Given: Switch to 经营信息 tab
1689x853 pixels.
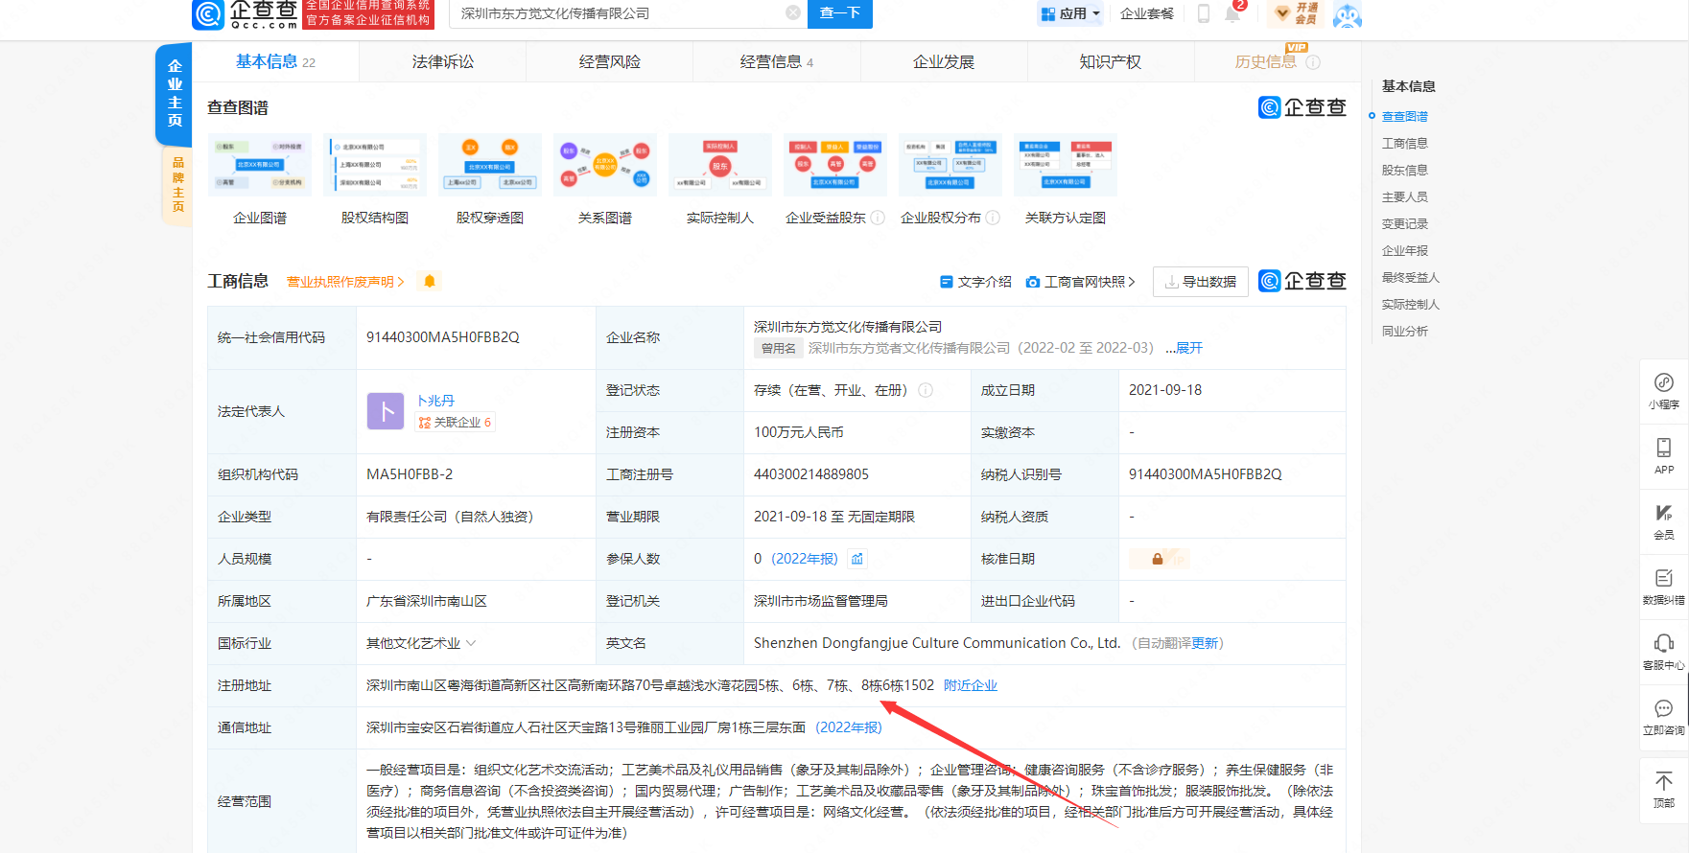Looking at the screenshot, I should click(777, 61).
